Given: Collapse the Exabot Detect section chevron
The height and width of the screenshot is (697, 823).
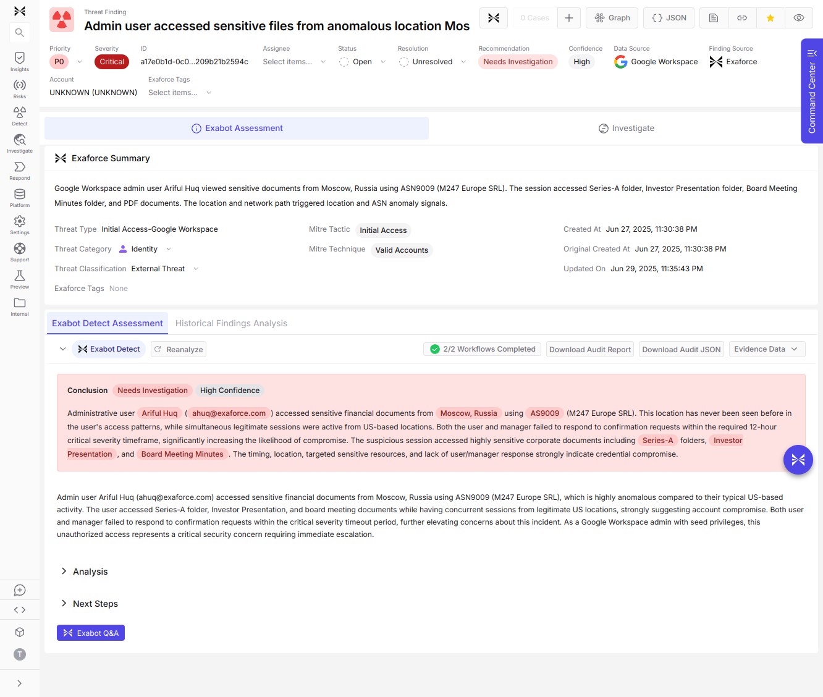Looking at the screenshot, I should pos(62,349).
